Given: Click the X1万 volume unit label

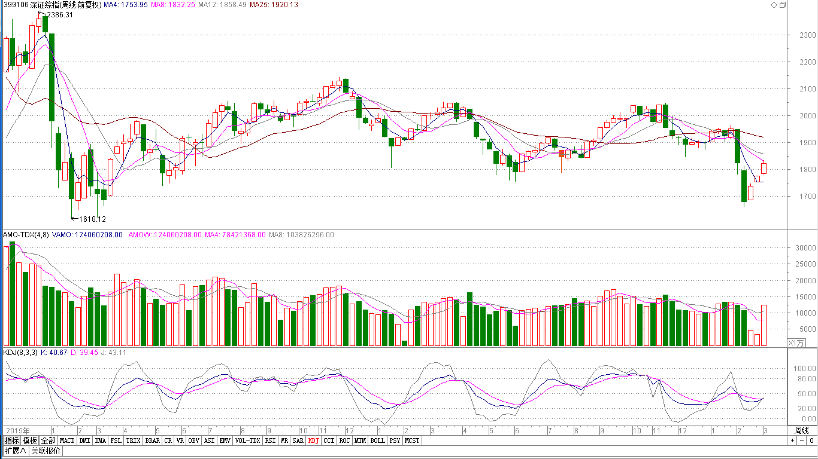Looking at the screenshot, I should click(796, 343).
